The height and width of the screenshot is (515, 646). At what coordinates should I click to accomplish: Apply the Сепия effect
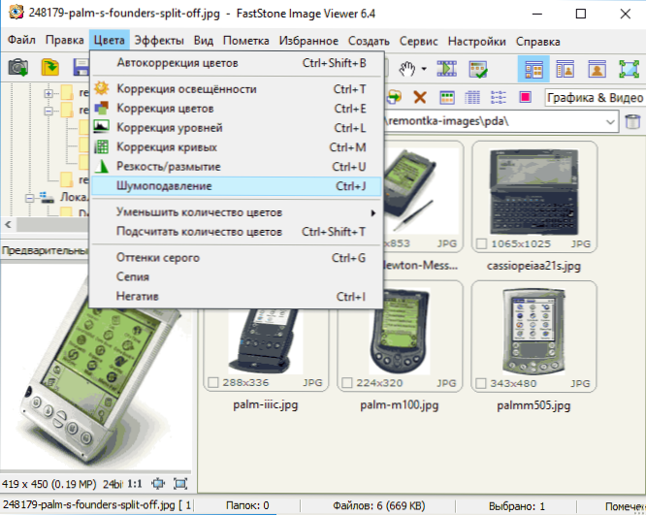point(237,276)
